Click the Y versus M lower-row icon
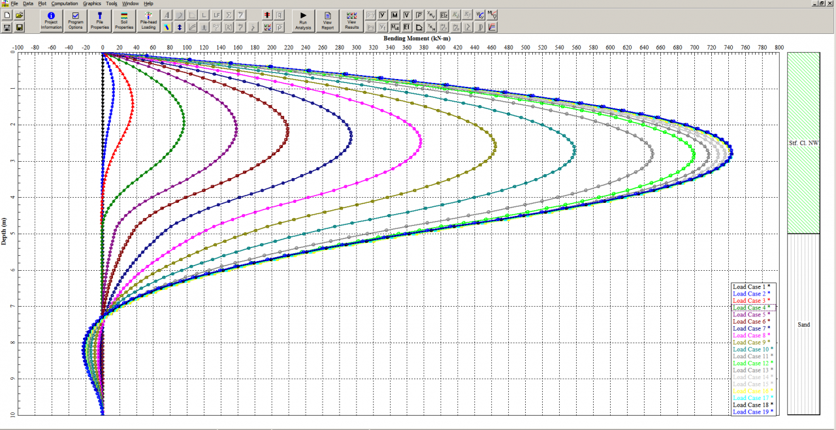 tap(431, 27)
